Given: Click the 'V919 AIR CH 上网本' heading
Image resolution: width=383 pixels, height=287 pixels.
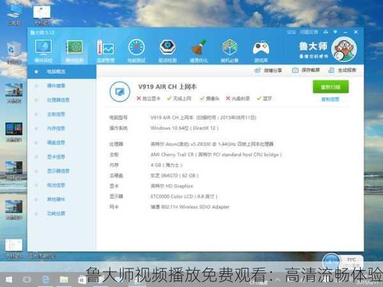Looking at the screenshot, I should pyautogui.click(x=167, y=87).
